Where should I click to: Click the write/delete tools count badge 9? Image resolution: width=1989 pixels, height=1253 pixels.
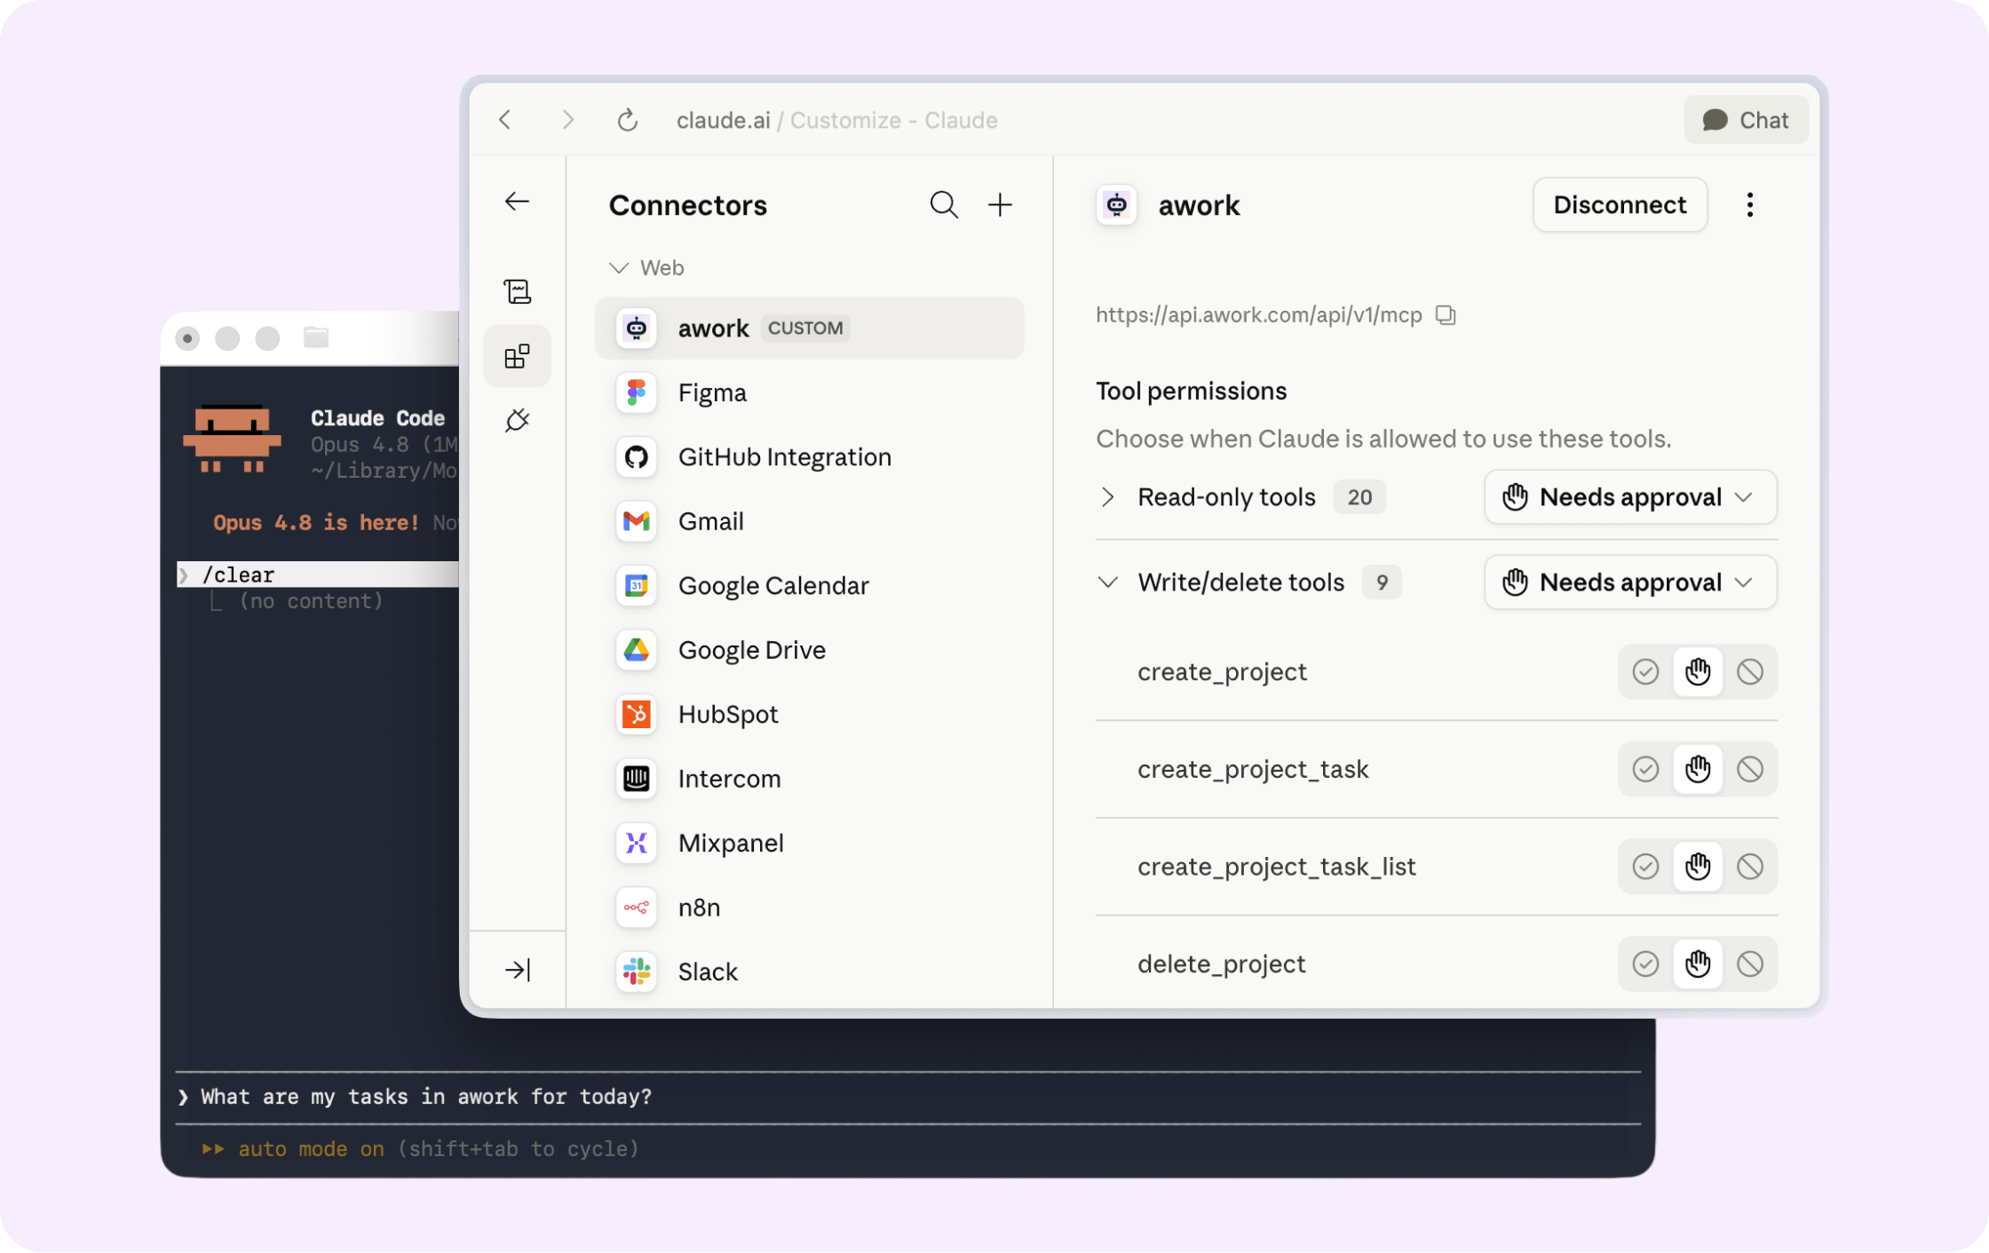pos(1382,583)
